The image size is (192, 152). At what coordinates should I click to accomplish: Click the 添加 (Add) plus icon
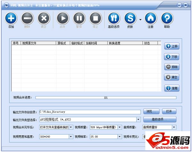click(11, 18)
